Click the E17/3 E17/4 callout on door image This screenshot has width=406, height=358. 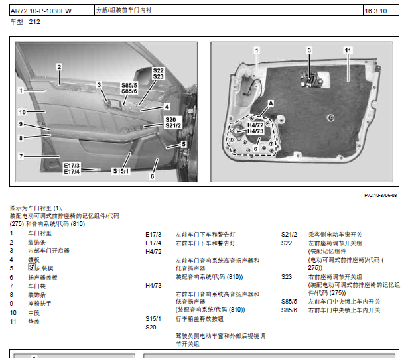72,168
